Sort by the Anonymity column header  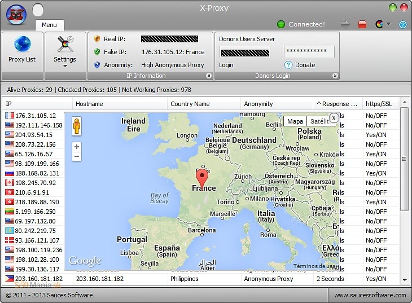tap(277, 104)
